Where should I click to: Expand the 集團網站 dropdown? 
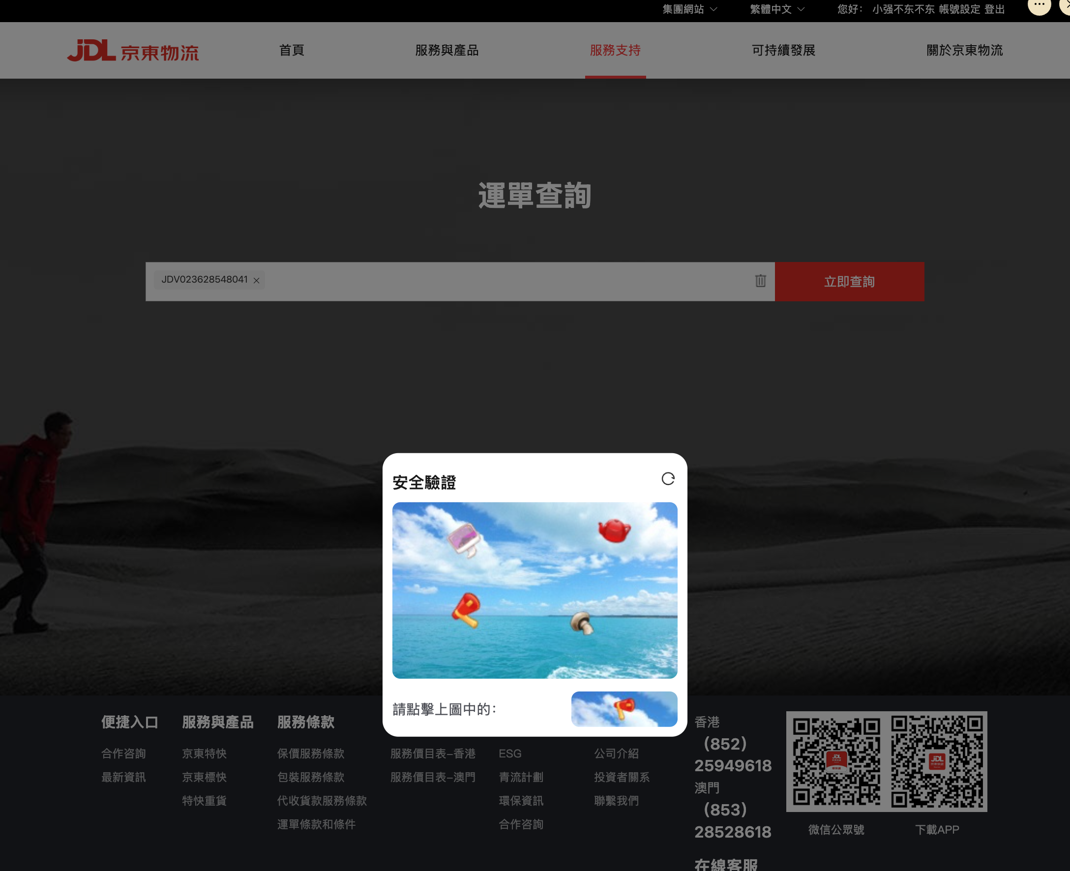point(689,9)
